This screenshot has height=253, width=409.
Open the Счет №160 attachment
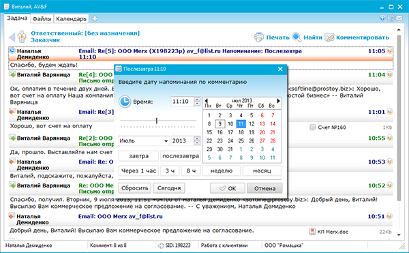(328, 128)
